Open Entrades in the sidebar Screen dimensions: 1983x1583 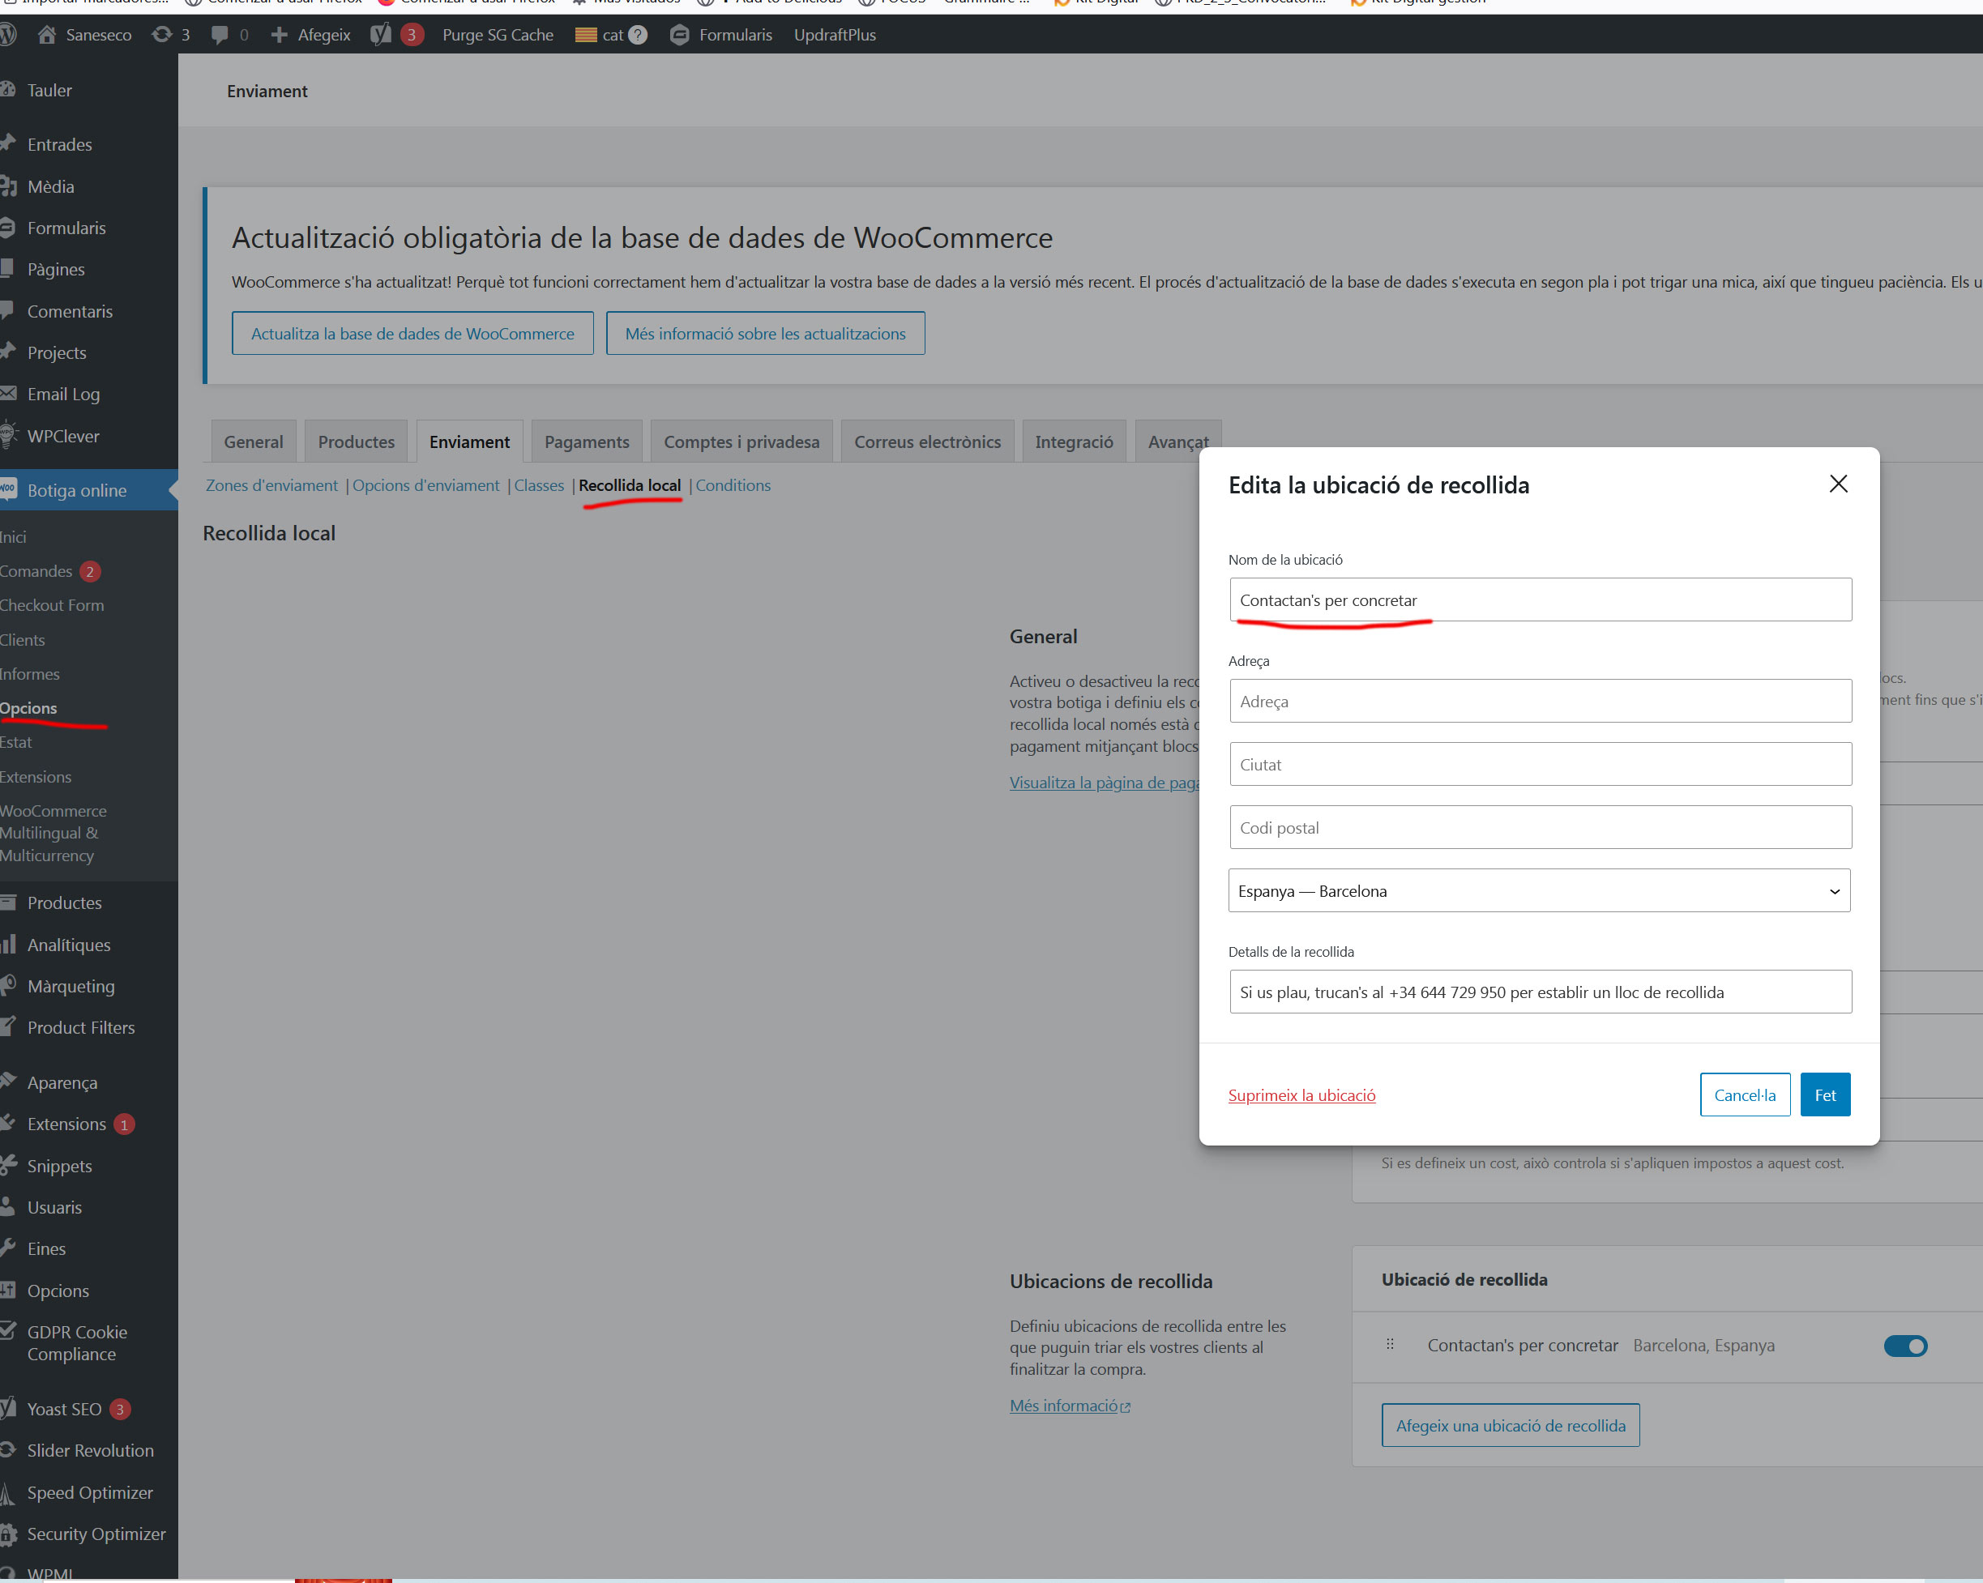[59, 144]
